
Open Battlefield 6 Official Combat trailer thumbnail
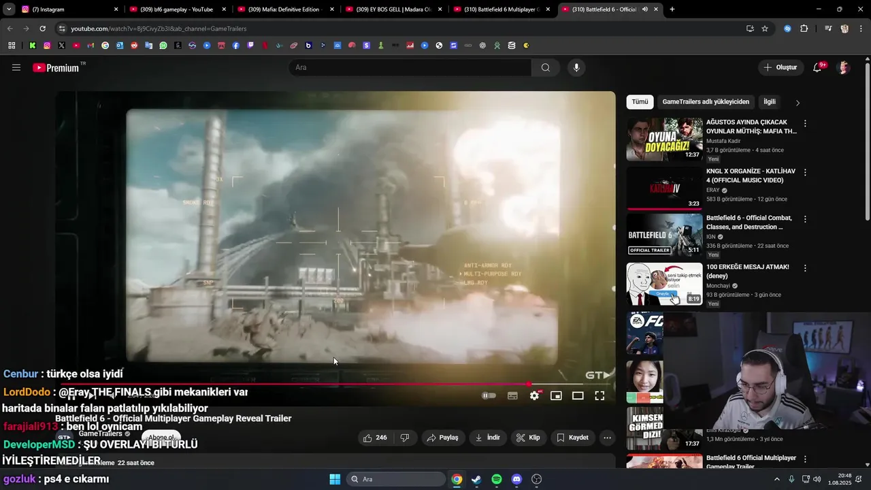pos(664,235)
